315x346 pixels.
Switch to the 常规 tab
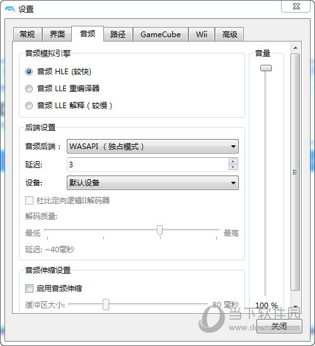[28, 35]
